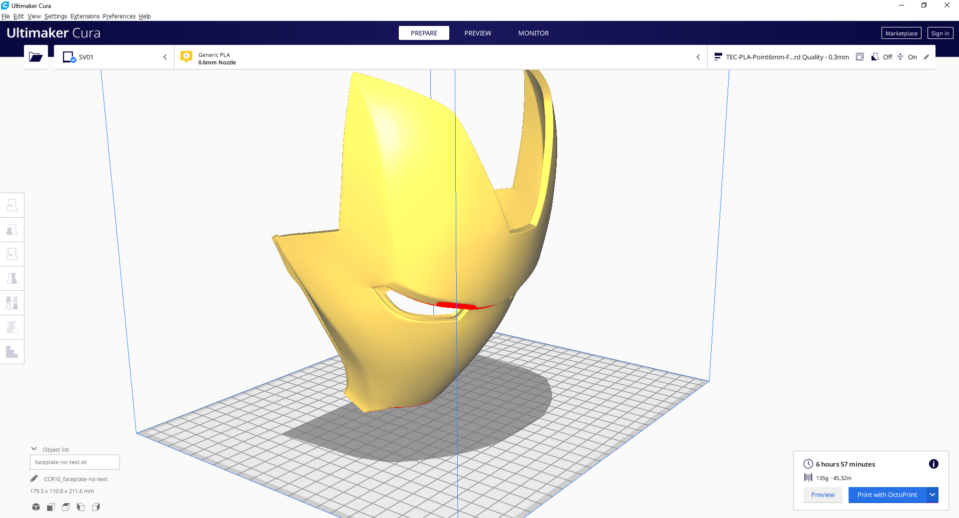Select the Rotate tool in left toolbar
Screen dimensions: 959x518
click(12, 254)
